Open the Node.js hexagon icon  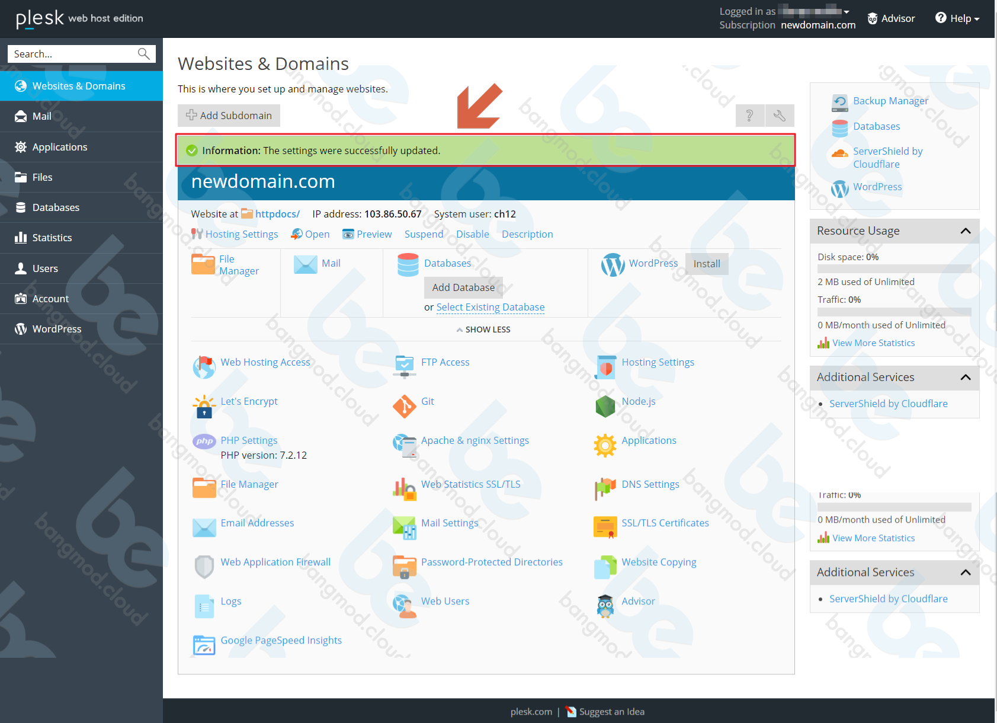coord(605,407)
